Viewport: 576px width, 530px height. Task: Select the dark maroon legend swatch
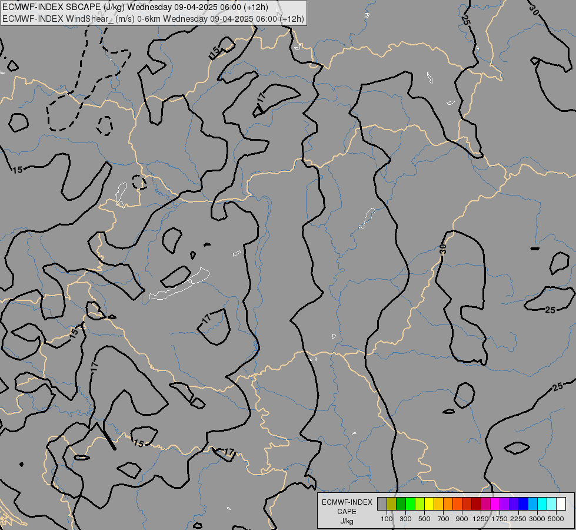[x=477, y=503]
